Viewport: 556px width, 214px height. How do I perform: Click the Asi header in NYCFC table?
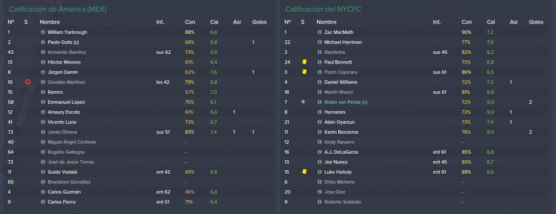tap(514, 22)
